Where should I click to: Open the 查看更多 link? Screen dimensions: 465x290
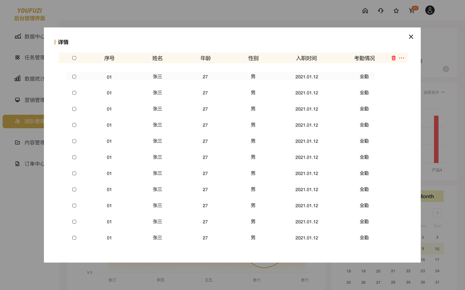tap(434, 92)
